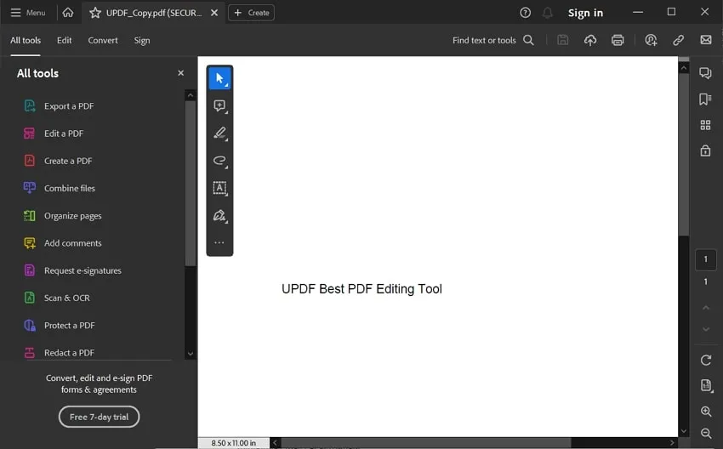Choose the add comment sticky note tool
Image resolution: width=723 pixels, height=449 pixels.
219,106
